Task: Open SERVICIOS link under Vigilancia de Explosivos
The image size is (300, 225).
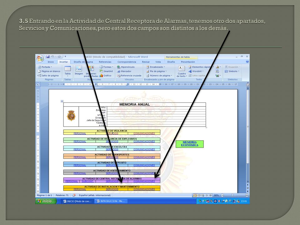Action: click(112, 141)
